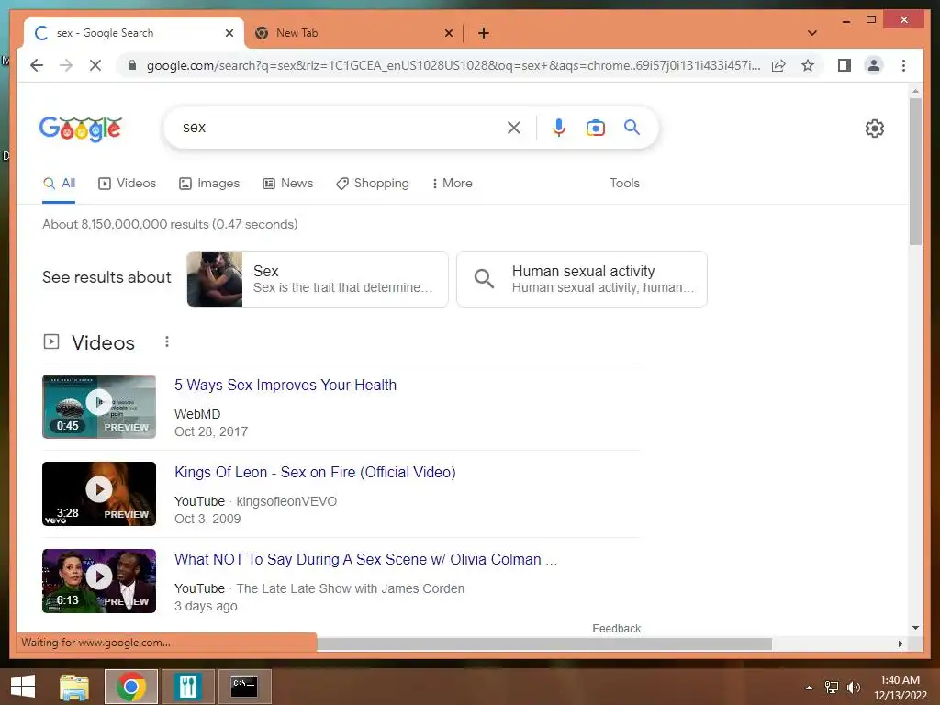Screen dimensions: 940x705
Task: Search by image with the camera icon
Action: 595,127
